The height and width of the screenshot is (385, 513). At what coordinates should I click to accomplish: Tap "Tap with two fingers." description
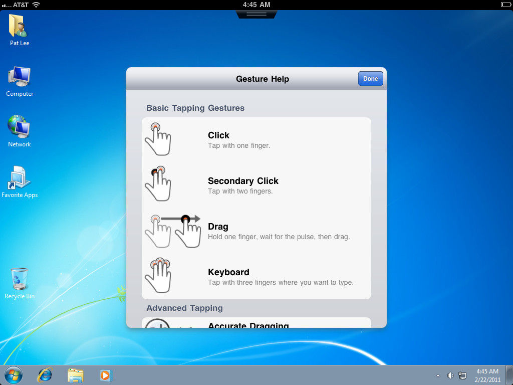240,191
